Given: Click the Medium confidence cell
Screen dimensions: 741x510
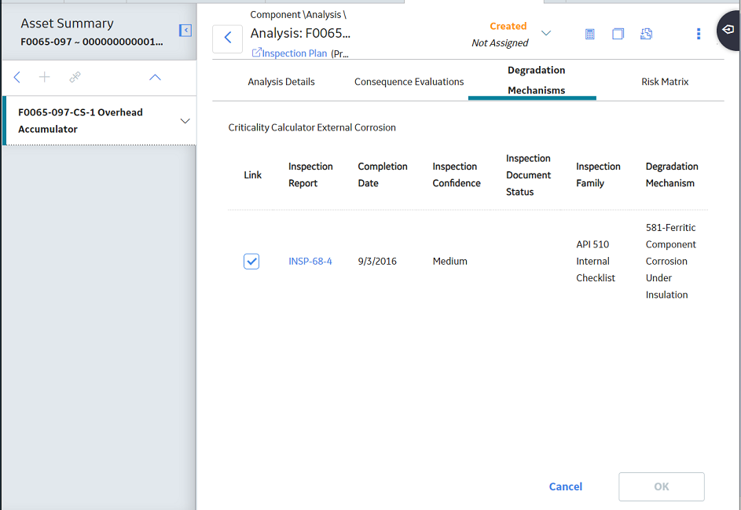Looking at the screenshot, I should [x=450, y=262].
